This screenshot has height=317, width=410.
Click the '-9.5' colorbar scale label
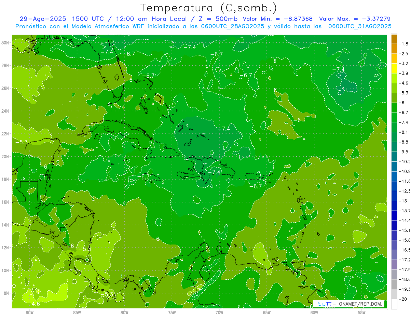click(x=404, y=152)
